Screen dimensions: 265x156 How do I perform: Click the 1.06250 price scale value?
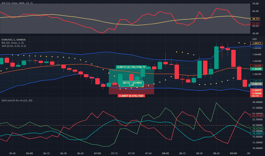[256, 74]
